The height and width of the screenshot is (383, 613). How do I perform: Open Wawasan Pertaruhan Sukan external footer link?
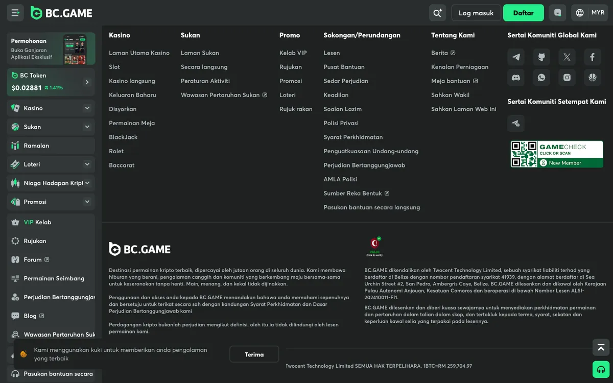pyautogui.click(x=224, y=95)
